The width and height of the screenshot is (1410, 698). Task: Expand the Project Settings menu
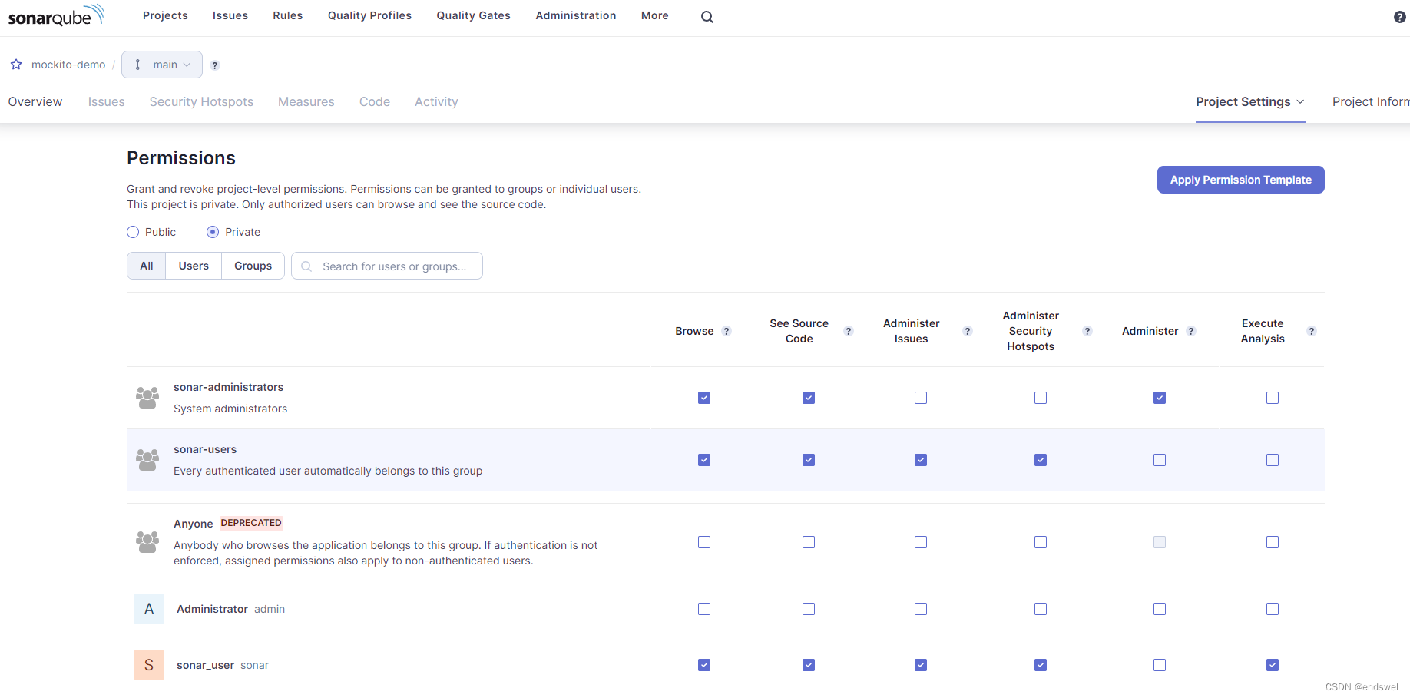pos(1250,102)
